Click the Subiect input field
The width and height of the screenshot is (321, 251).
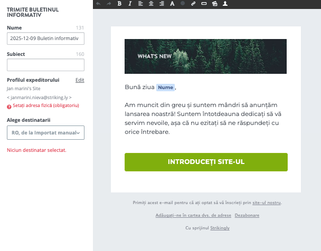(45, 65)
